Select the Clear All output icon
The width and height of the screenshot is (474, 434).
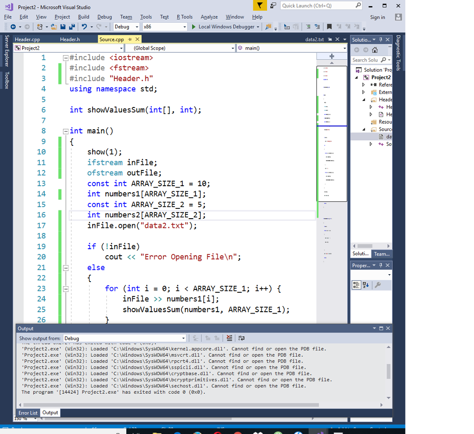coord(229,338)
